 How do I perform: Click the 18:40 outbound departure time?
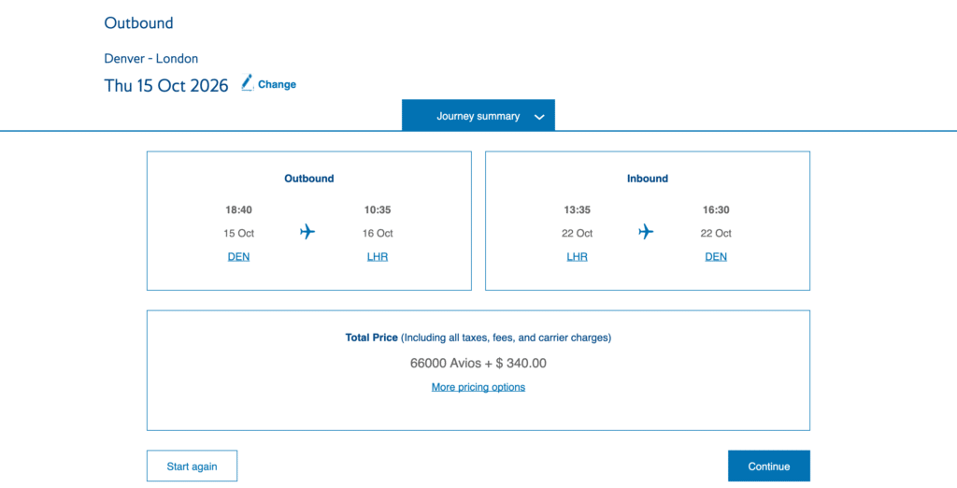point(238,210)
